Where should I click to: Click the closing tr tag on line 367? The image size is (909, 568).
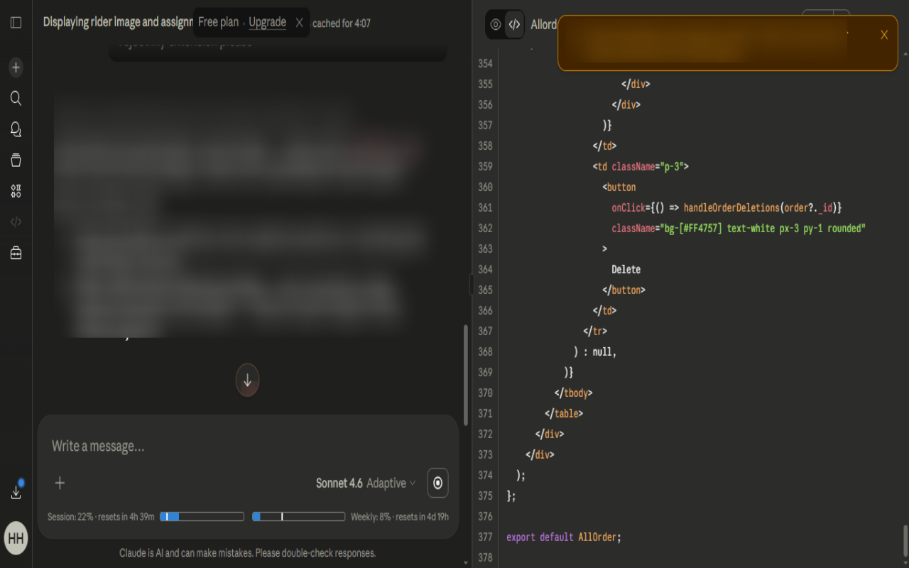point(595,331)
